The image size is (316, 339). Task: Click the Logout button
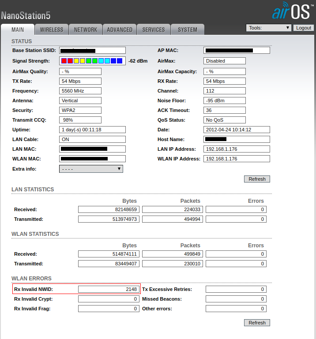[x=304, y=28]
